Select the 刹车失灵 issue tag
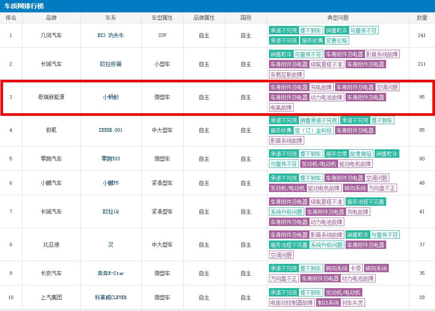Image resolution: width=435 pixels, height=311 pixels. [x=353, y=303]
